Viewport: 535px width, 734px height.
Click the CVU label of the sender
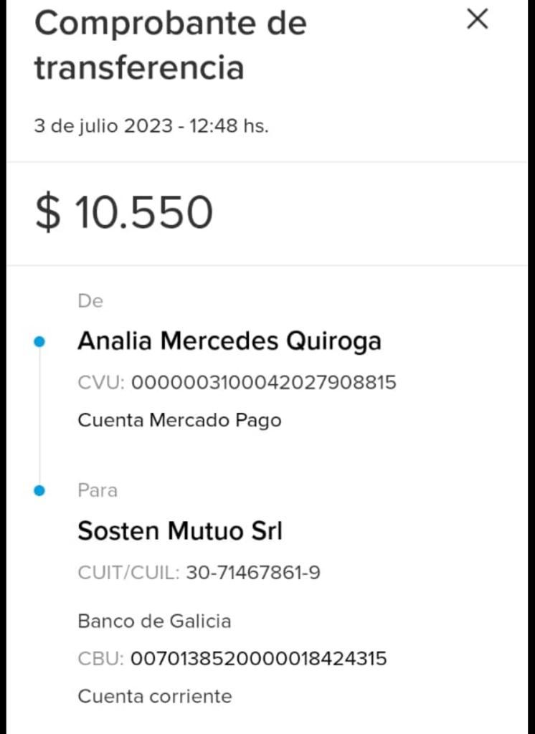101,382
